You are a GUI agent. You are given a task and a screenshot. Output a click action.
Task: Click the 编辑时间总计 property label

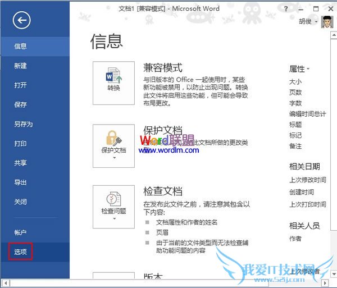308,114
